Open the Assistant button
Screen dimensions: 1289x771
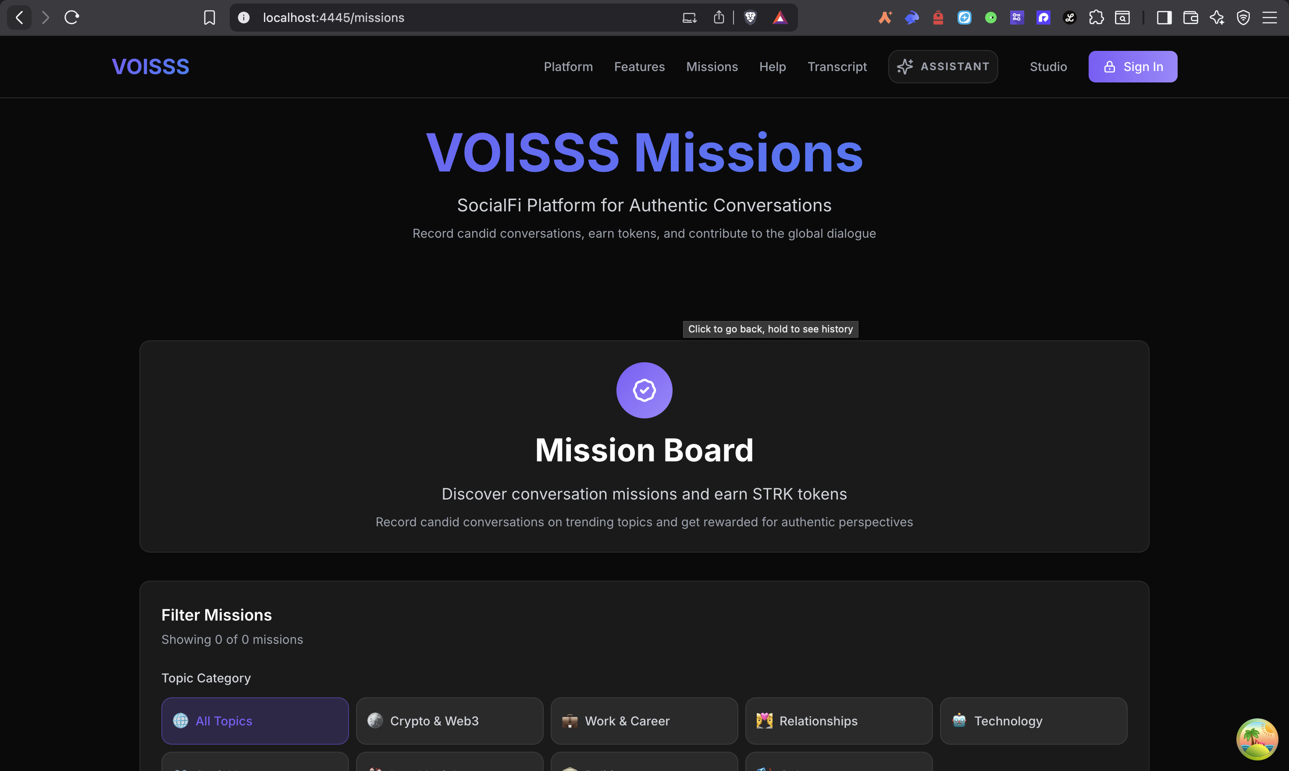pos(943,67)
